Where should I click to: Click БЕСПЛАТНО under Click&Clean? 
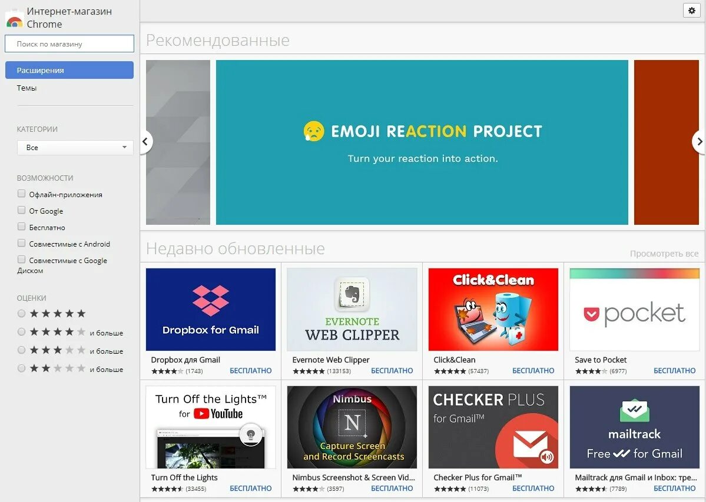533,371
